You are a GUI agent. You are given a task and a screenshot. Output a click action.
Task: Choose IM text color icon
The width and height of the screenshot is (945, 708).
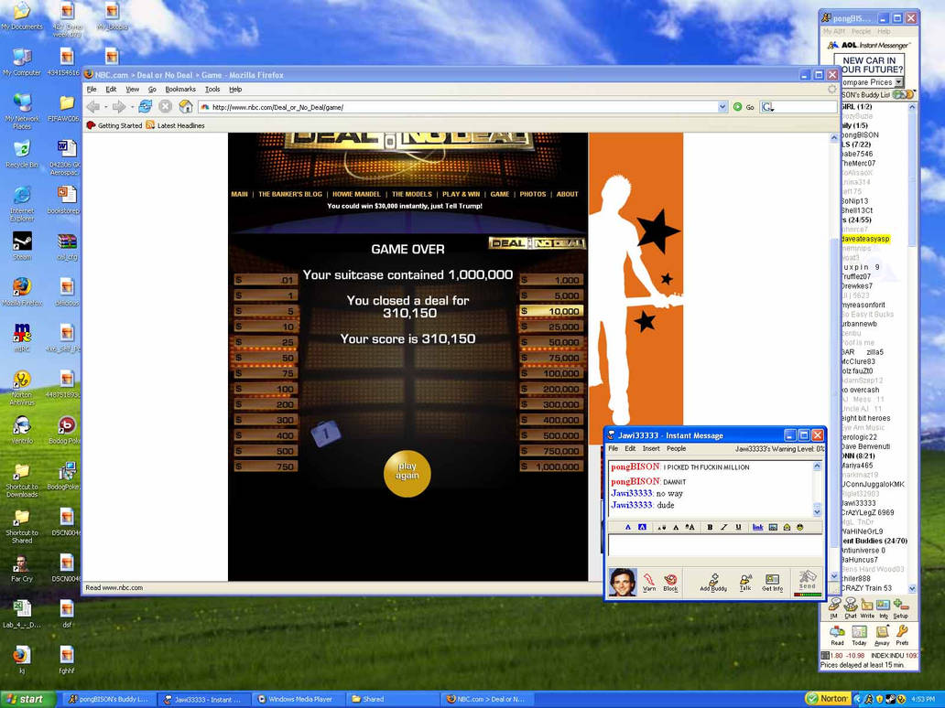pos(627,528)
